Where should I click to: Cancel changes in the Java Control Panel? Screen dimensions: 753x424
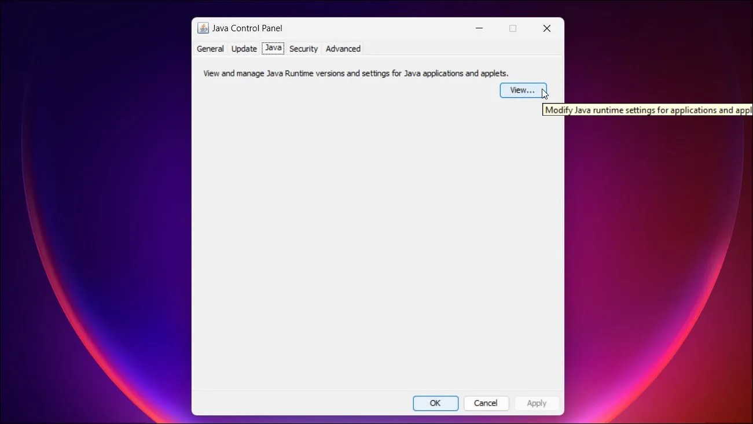(486, 403)
